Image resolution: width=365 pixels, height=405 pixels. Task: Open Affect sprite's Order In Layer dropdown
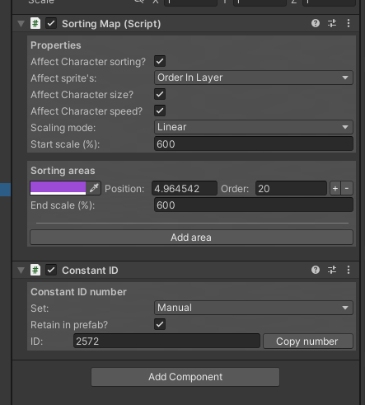click(254, 78)
